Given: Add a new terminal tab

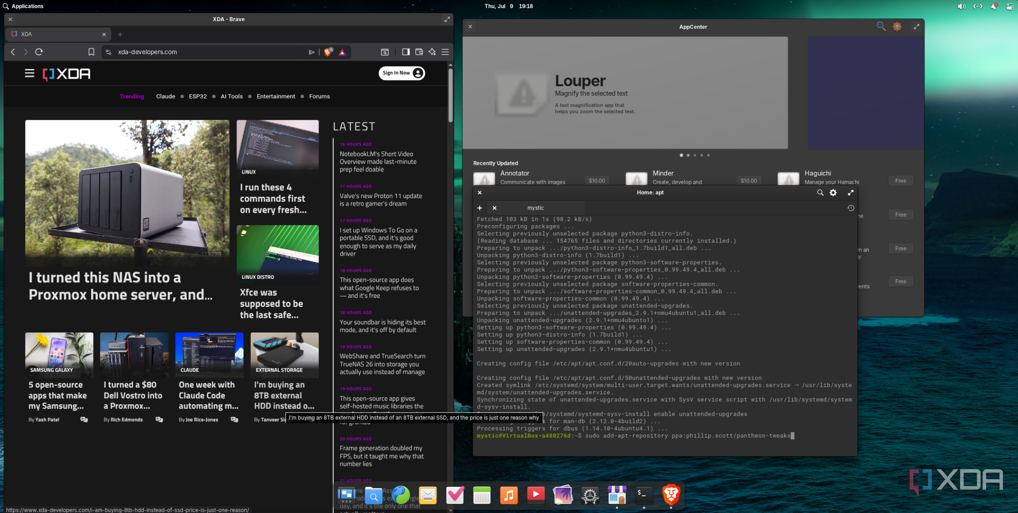Looking at the screenshot, I should coord(480,208).
